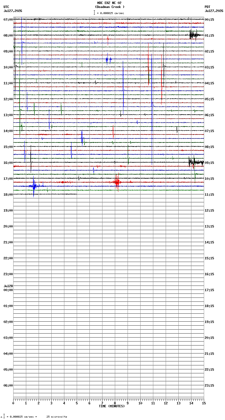Click the '11:00' UTC time label

click(8, 83)
